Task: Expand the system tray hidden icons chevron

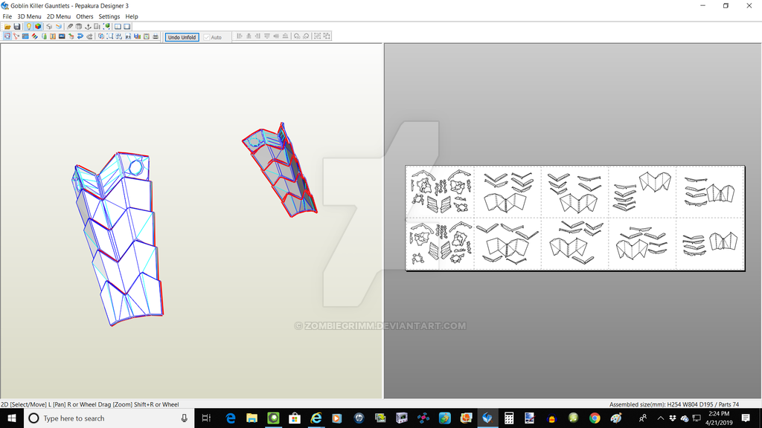Action: coord(661,418)
